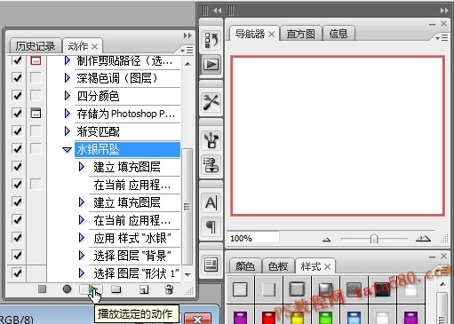This screenshot has height=324, width=454.
Task: Uncheck the 深褐色调（图层） action
Action: click(17, 78)
